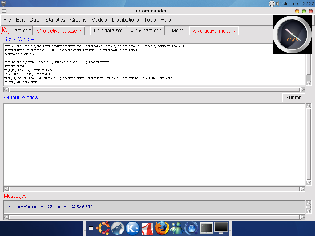Image resolution: width=315 pixels, height=236 pixels.
Task: Click the summary(temp) line in the script
Action: point(14,66)
